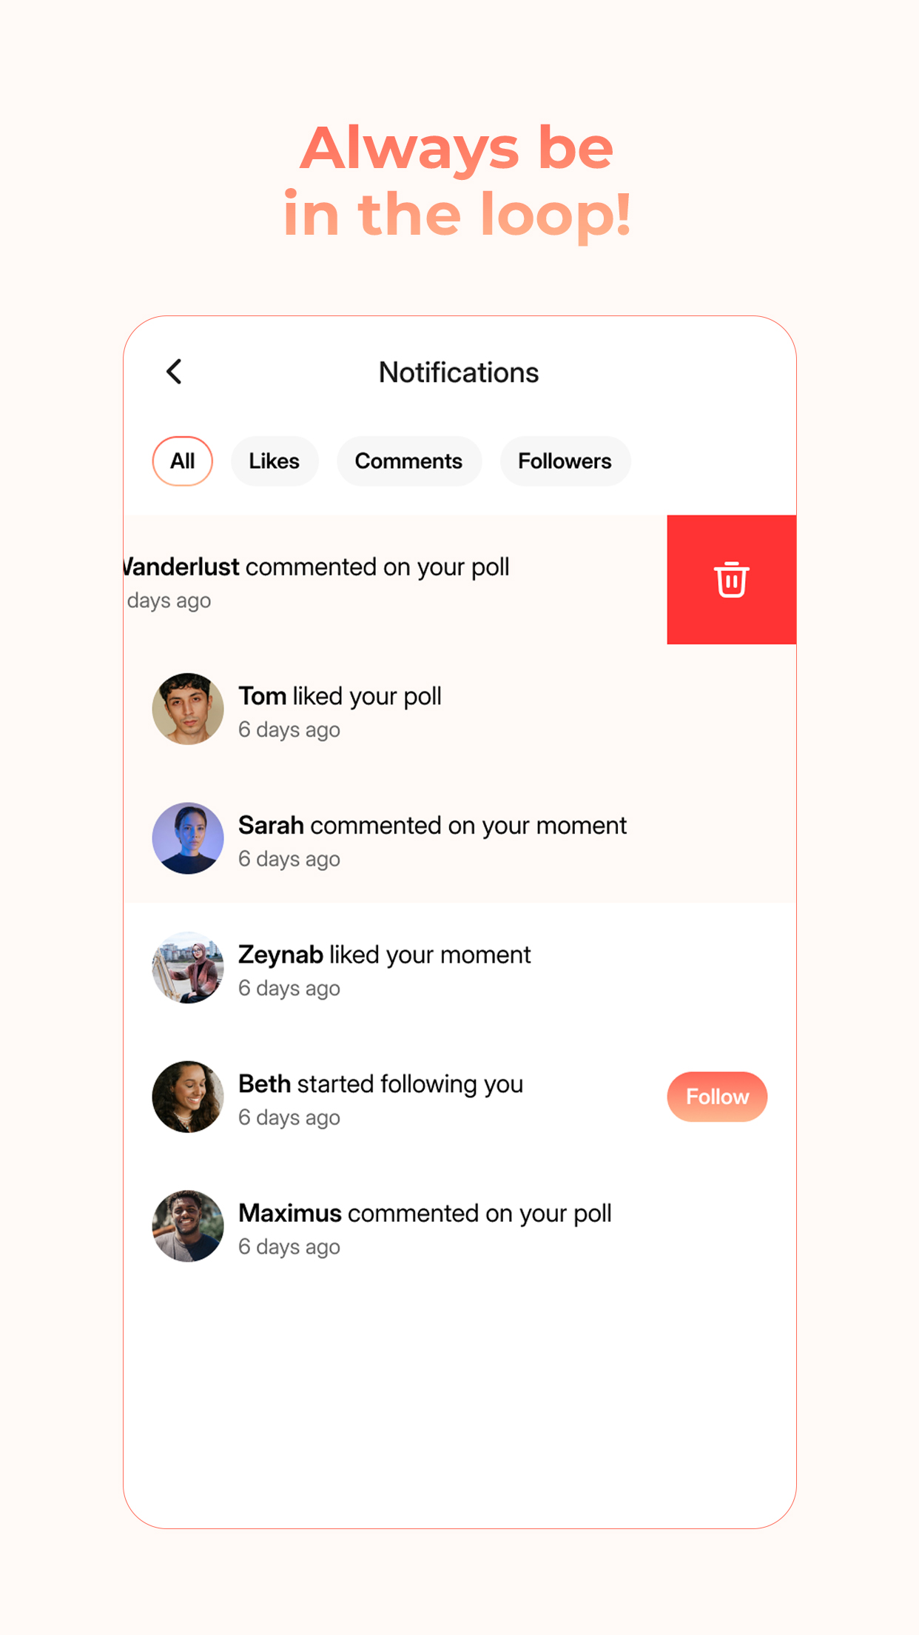Viewport: 919px width, 1635px height.
Task: Tap the 'Always be in the loop!' headline
Action: (457, 180)
